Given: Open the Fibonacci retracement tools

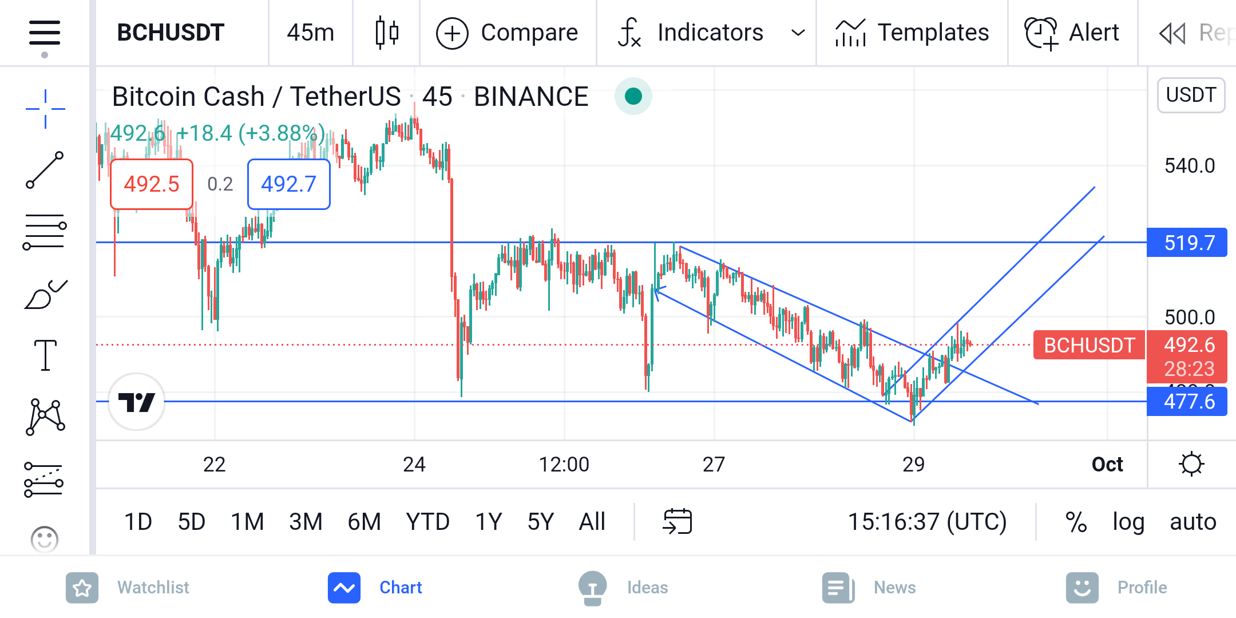Looking at the screenshot, I should [45, 232].
